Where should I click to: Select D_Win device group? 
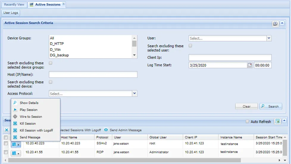pyautogui.click(x=90, y=50)
